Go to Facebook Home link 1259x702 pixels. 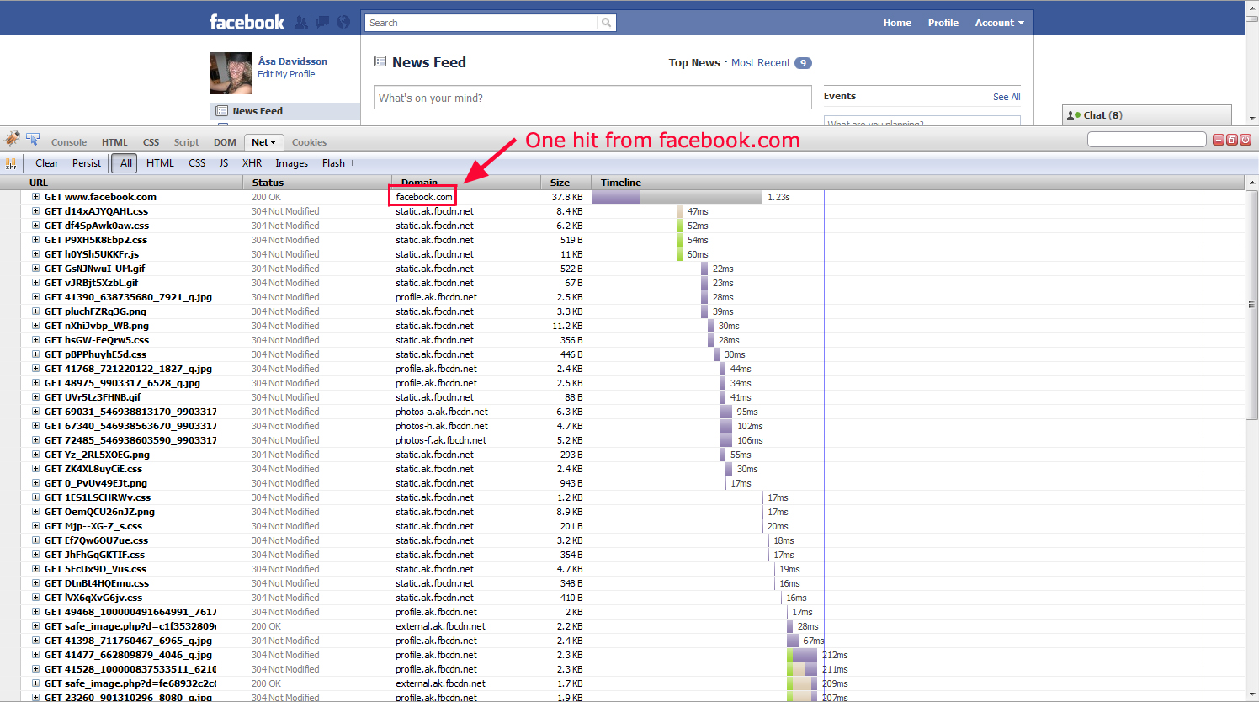pos(897,23)
